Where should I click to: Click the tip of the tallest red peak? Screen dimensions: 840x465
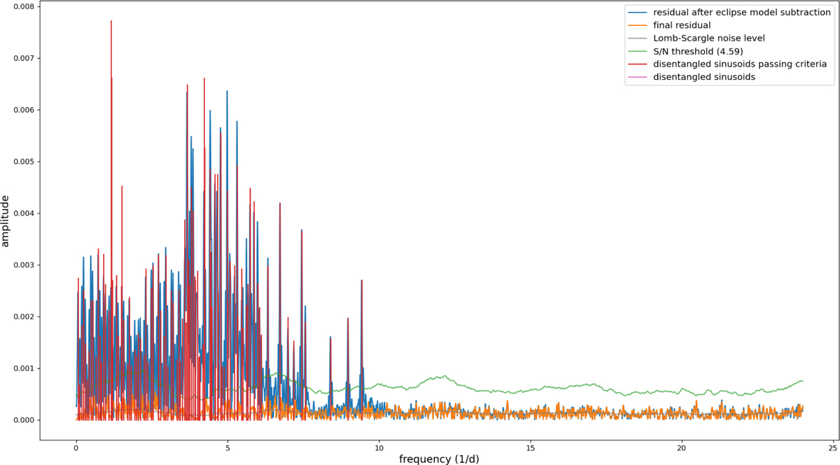click(111, 21)
